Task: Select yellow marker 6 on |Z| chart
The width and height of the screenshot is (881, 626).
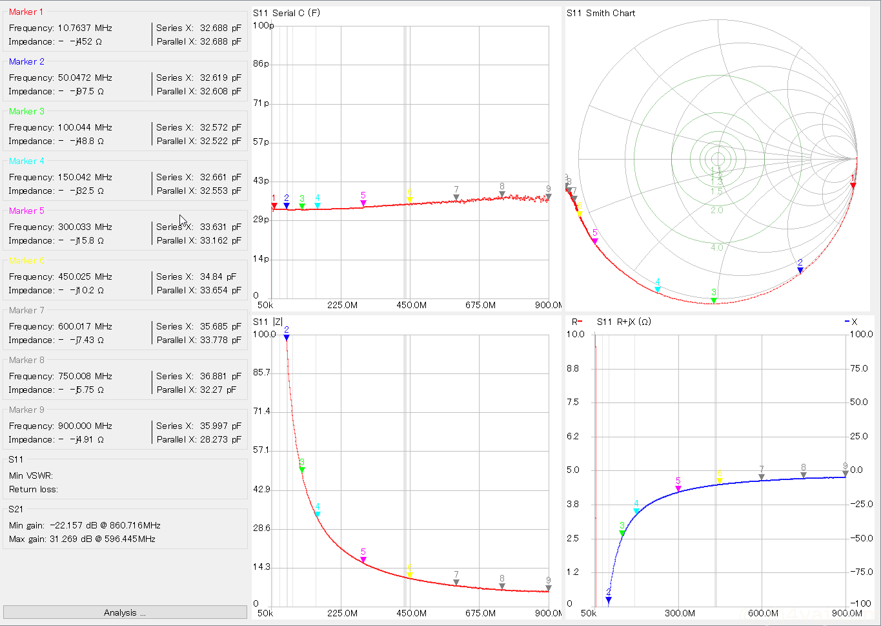Action: tap(410, 575)
